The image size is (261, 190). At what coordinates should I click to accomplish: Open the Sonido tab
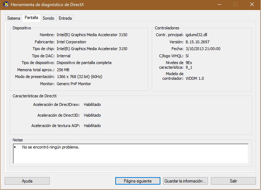pos(48,18)
